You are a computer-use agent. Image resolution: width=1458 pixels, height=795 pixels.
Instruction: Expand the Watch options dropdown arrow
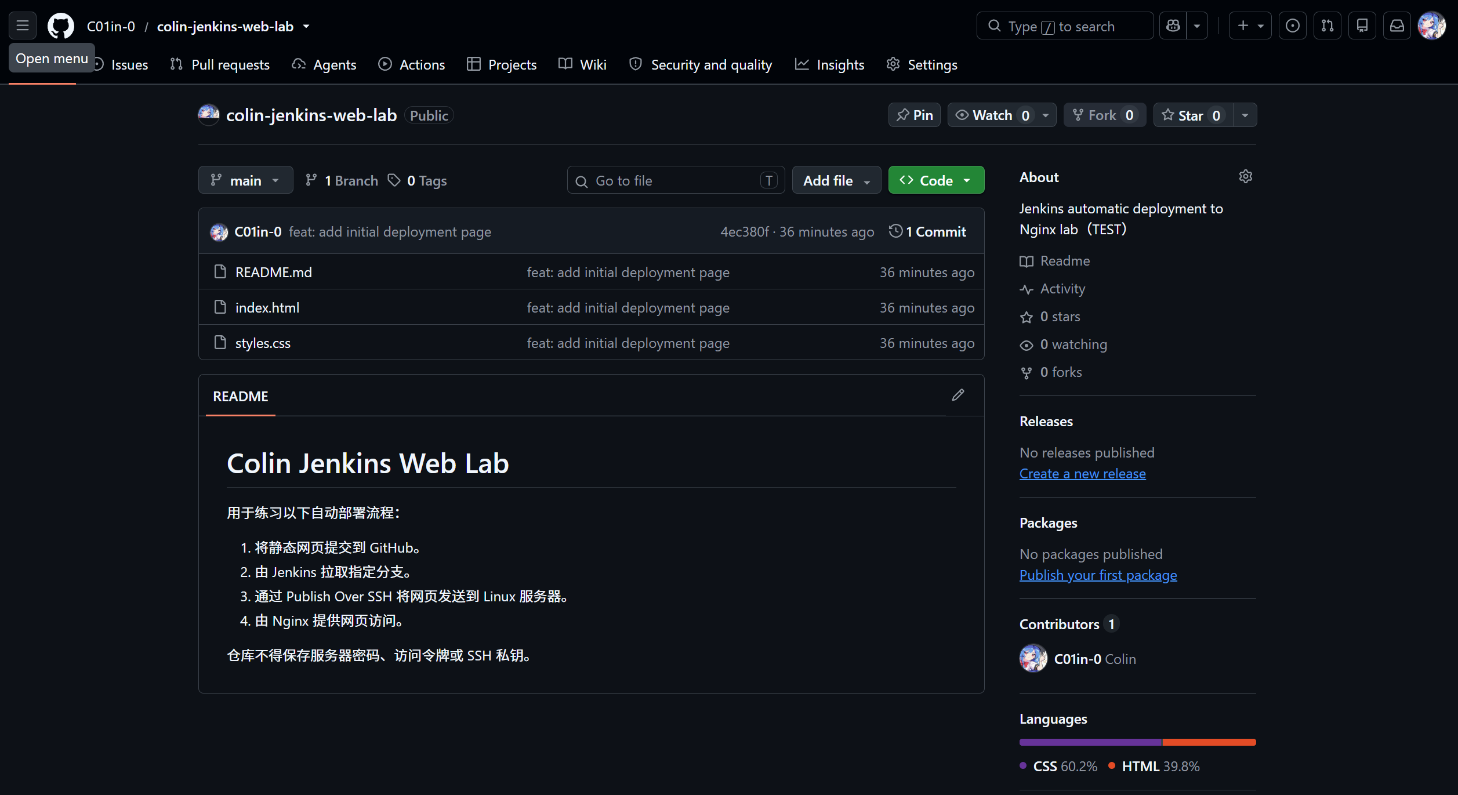(1046, 115)
